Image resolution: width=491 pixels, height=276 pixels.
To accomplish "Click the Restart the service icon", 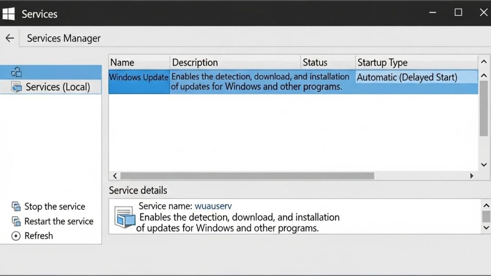I will (x=16, y=221).
